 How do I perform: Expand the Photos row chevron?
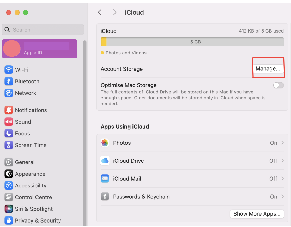(282, 143)
